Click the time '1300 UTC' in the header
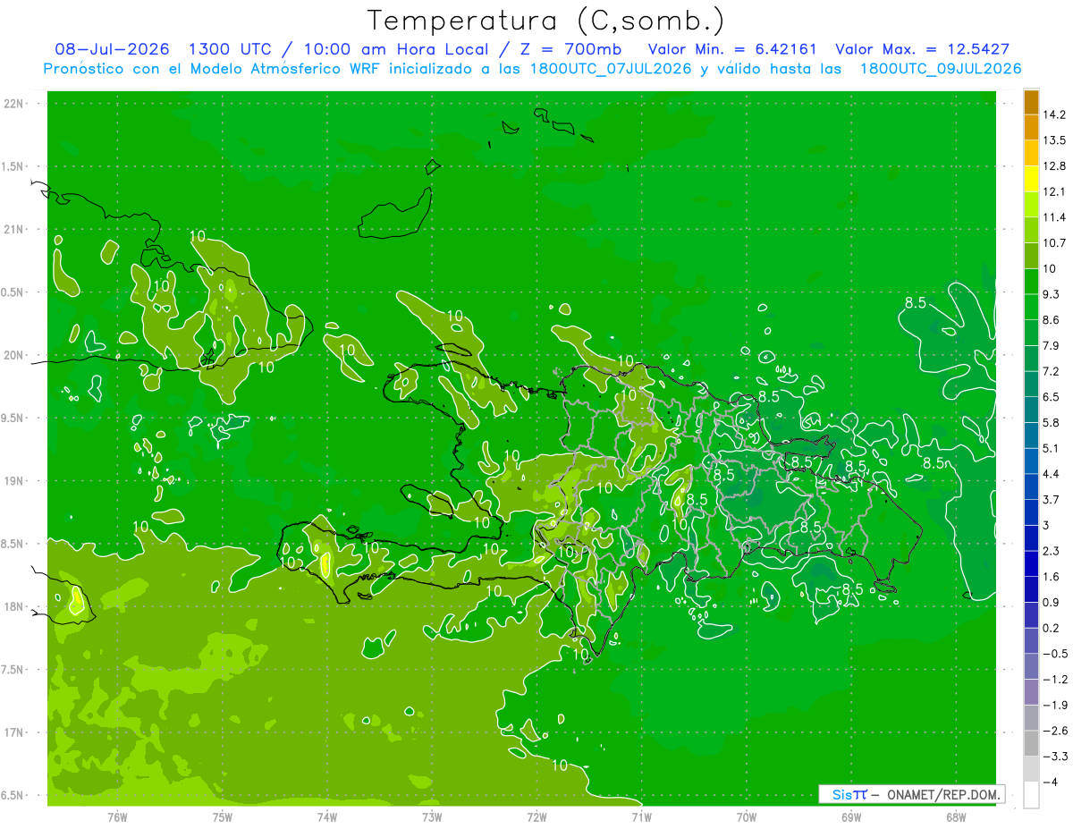 click(232, 49)
